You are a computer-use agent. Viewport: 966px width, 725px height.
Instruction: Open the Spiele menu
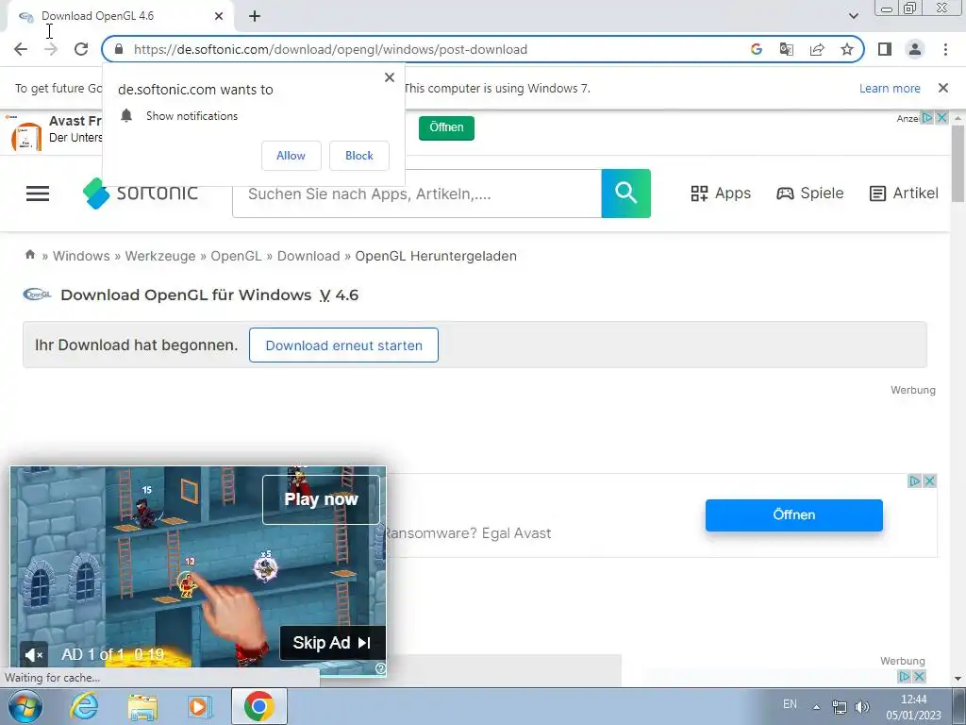point(809,193)
